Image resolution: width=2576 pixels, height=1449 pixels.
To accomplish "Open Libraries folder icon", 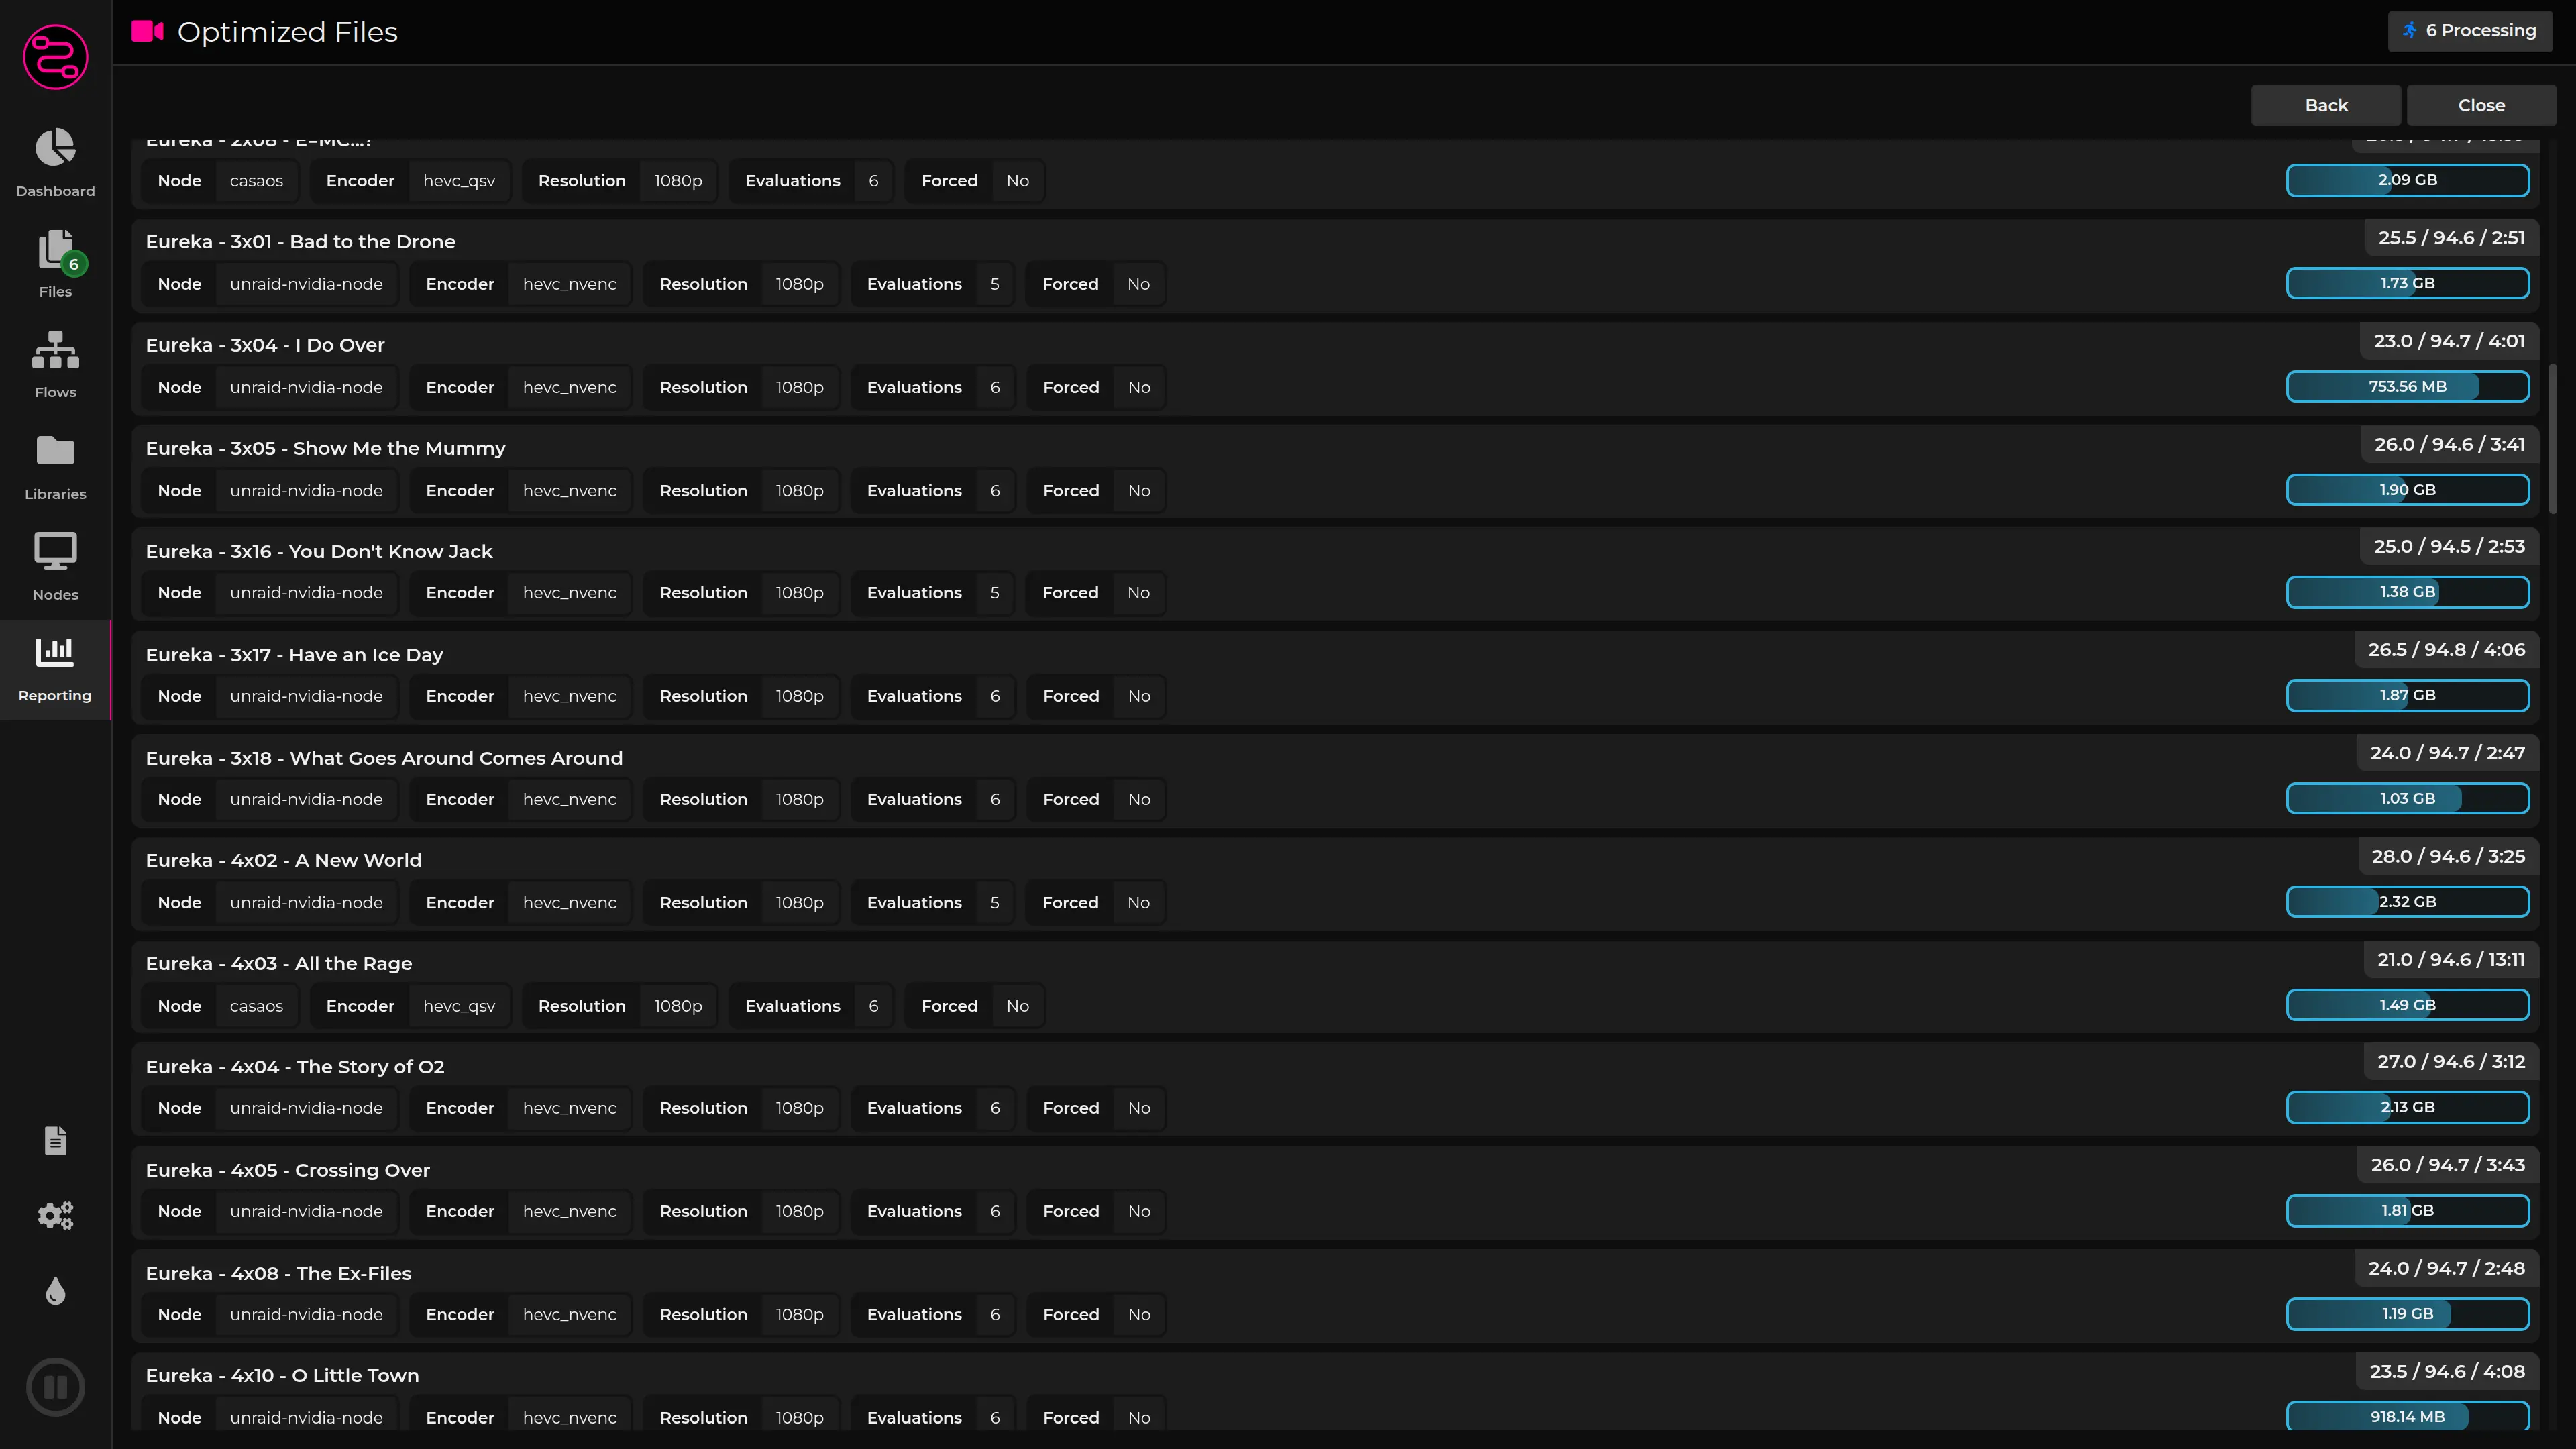I will [55, 465].
